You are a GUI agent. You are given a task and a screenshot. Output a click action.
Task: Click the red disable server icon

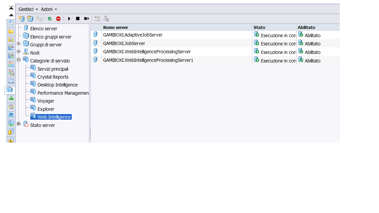coord(58,19)
